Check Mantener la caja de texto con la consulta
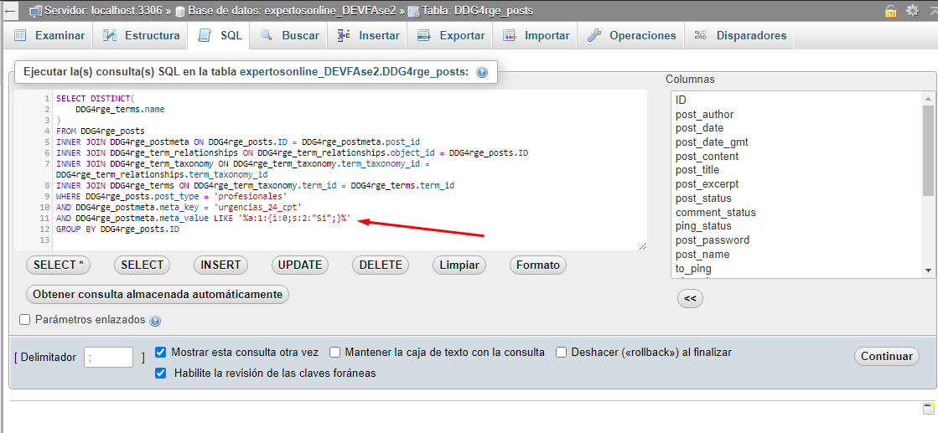This screenshot has height=433, width=938. (x=334, y=353)
